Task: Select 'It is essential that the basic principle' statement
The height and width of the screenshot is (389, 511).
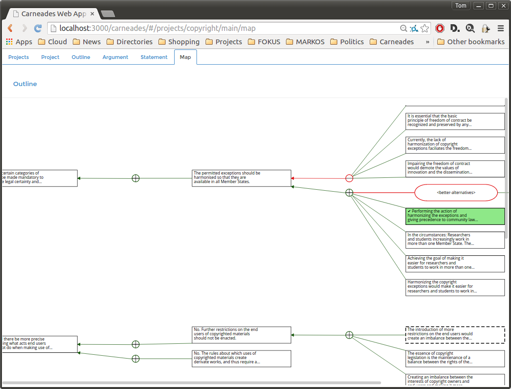Action: pos(455,121)
